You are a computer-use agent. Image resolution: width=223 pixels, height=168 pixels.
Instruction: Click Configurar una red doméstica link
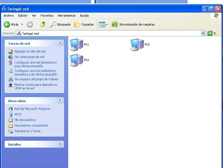tap(36, 64)
